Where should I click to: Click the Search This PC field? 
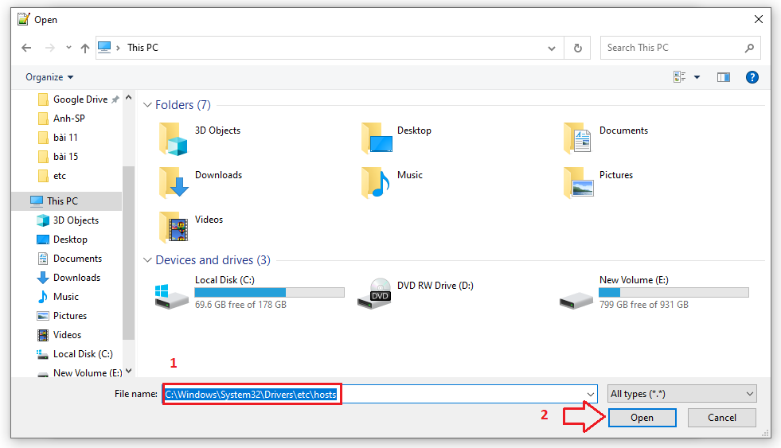coord(673,48)
